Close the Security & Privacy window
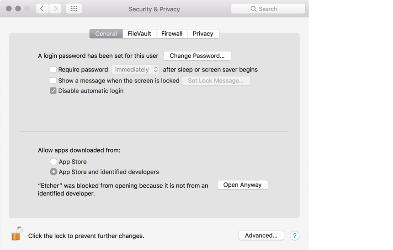393x250 pixels. coord(9,9)
